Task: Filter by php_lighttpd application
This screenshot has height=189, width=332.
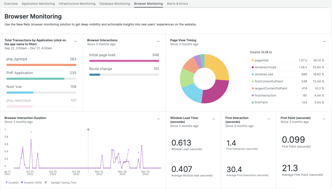Action: tap(17, 59)
